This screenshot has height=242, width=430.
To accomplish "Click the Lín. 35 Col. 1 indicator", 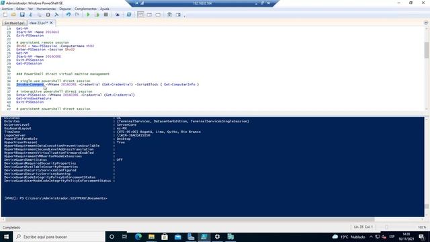I will [x=363, y=227].
